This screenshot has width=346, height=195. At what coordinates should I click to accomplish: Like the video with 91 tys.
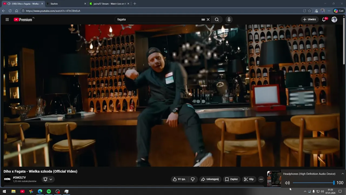(179, 179)
